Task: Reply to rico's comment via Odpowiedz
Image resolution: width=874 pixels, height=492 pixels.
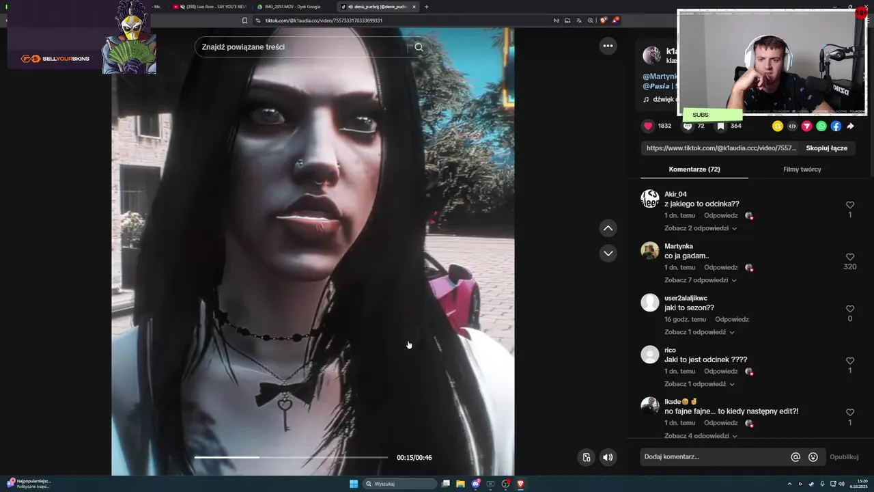Action: coord(721,371)
